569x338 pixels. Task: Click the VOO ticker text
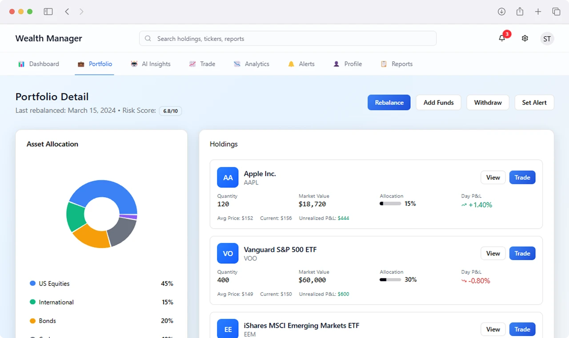click(251, 258)
